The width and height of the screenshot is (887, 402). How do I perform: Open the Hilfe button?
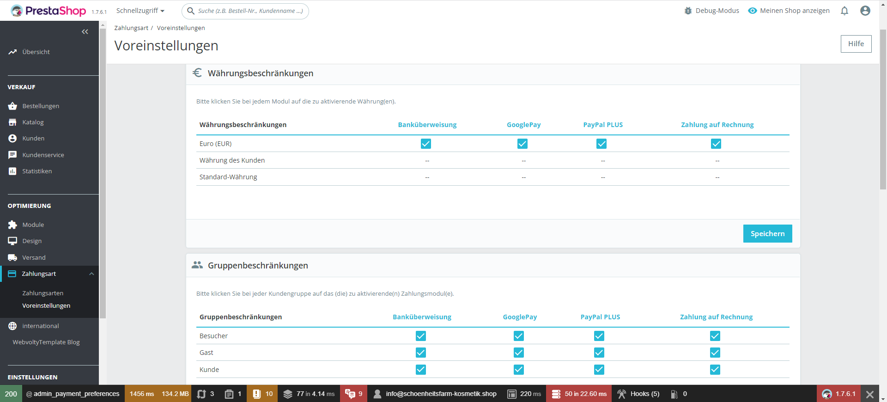856,44
